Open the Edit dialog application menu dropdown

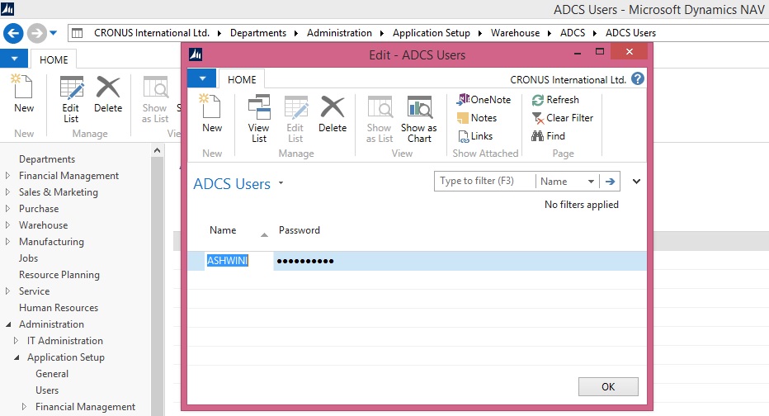[202, 78]
